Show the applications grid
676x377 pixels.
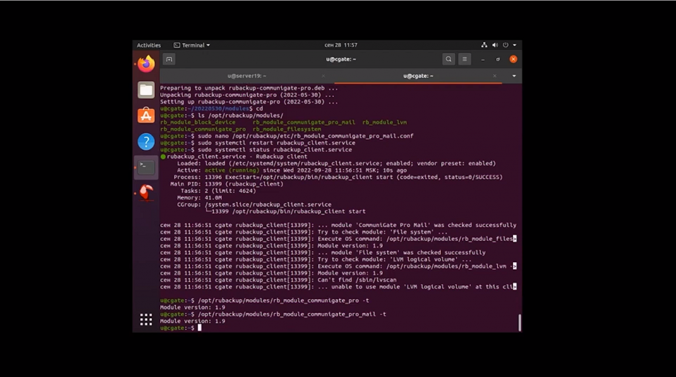[x=146, y=320]
